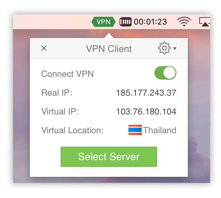Toggle off the Connect VPN switch

pyautogui.click(x=165, y=73)
